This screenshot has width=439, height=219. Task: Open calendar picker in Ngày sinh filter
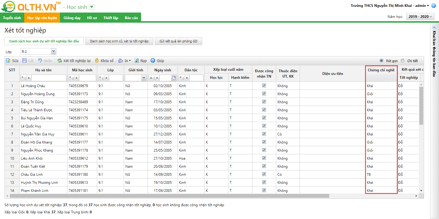[x=174, y=78]
